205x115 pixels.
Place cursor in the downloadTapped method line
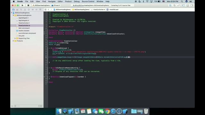coord(67,77)
